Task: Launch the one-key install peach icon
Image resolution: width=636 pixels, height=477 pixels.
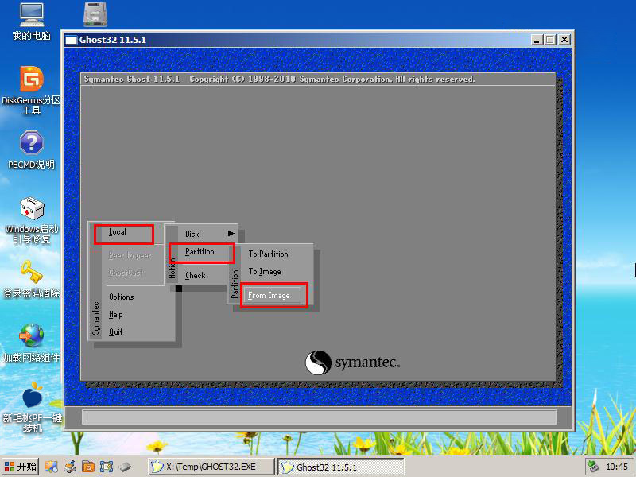Action: 31,407
